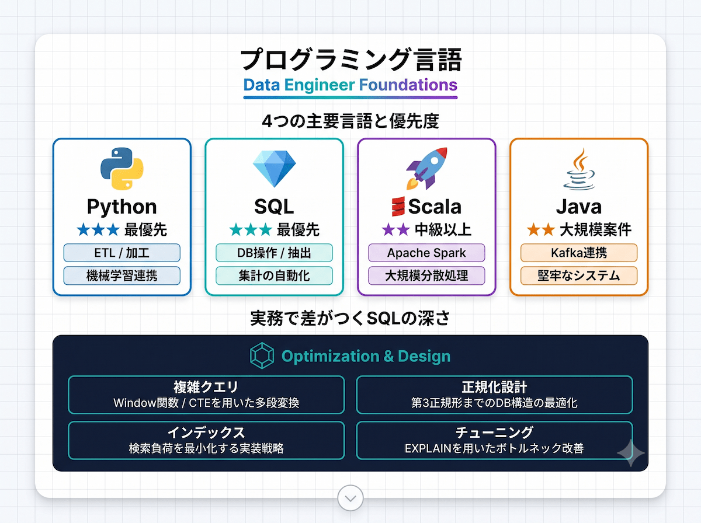Click the 中級以上 label
The height and width of the screenshot is (523, 701).
click(443, 230)
